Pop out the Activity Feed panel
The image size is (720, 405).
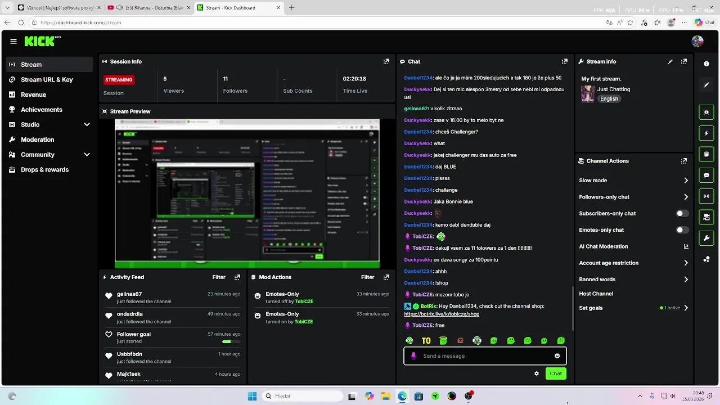(237, 277)
